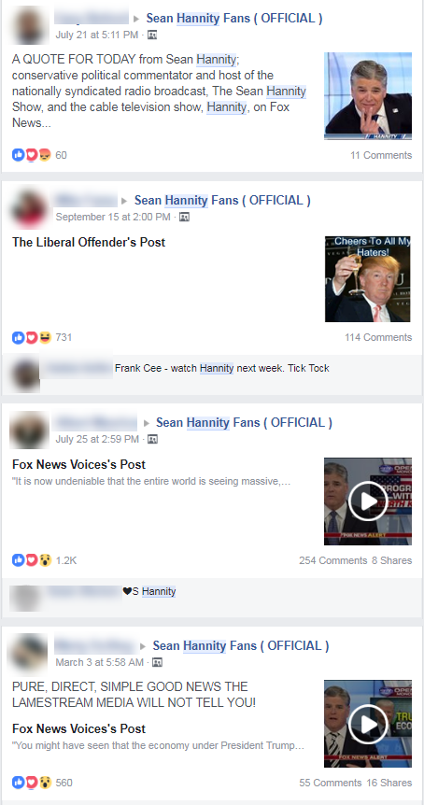Open the Trump cheers meme thumbnail
Image resolution: width=424 pixels, height=805 pixels.
[x=368, y=279]
